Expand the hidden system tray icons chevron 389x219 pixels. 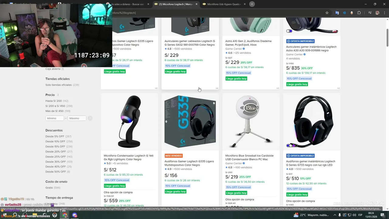(x=336, y=215)
